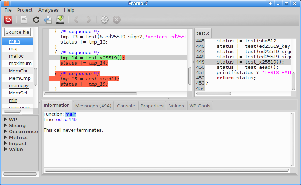Click source line 450 test_aead()
This screenshot has height=185, width=301.
[x=247, y=67]
